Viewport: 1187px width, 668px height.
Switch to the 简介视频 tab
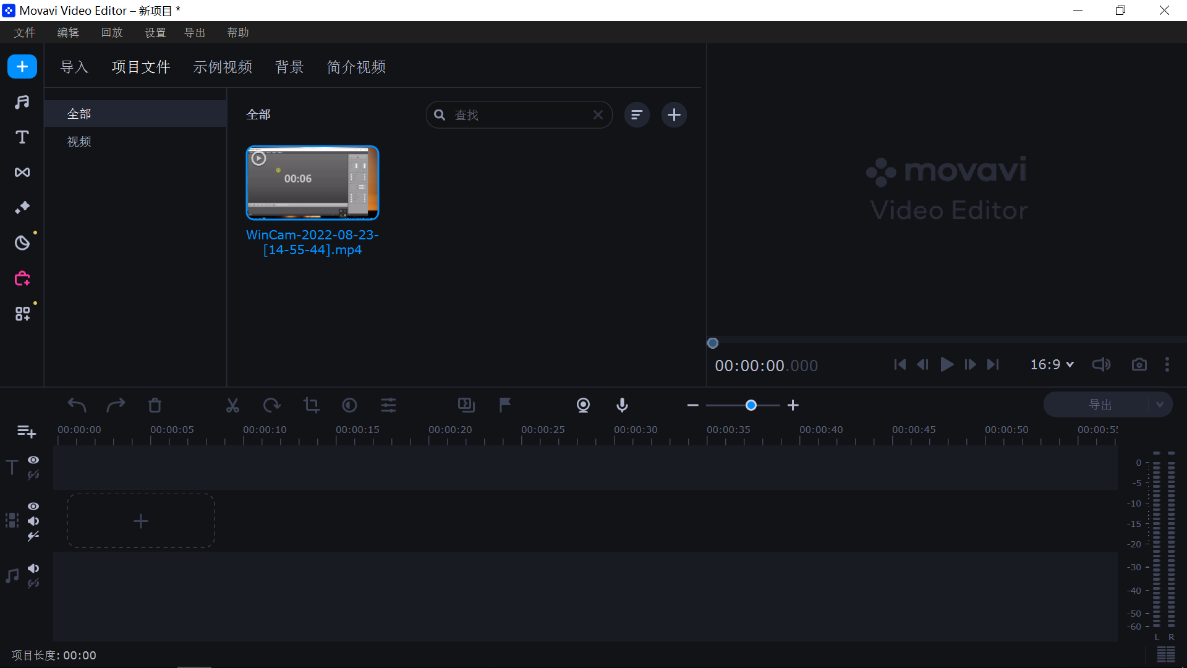click(x=356, y=67)
